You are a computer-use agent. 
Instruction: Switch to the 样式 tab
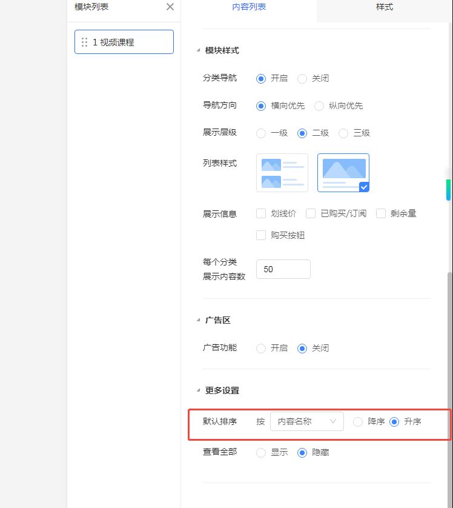[385, 7]
